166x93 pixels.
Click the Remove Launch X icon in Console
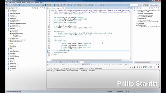(132, 67)
